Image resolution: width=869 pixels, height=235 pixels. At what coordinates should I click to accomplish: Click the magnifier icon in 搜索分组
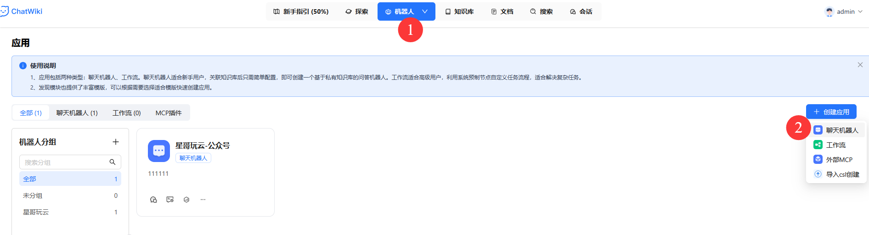click(x=113, y=162)
